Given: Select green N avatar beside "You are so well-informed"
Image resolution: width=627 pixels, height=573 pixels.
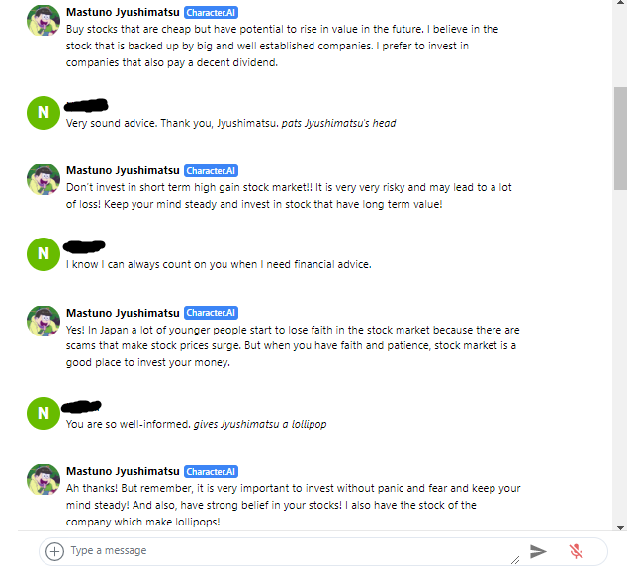Looking at the screenshot, I should click(x=43, y=413).
